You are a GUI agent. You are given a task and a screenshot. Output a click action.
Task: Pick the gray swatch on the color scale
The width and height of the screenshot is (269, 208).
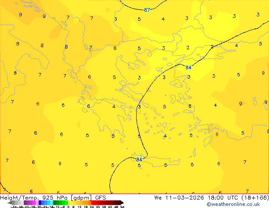[x=14, y=202]
